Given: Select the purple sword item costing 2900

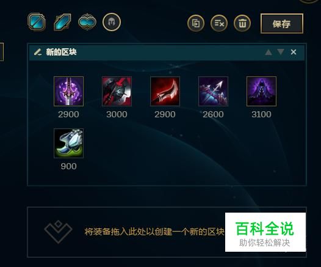Looking at the screenshot, I should coord(68,91).
